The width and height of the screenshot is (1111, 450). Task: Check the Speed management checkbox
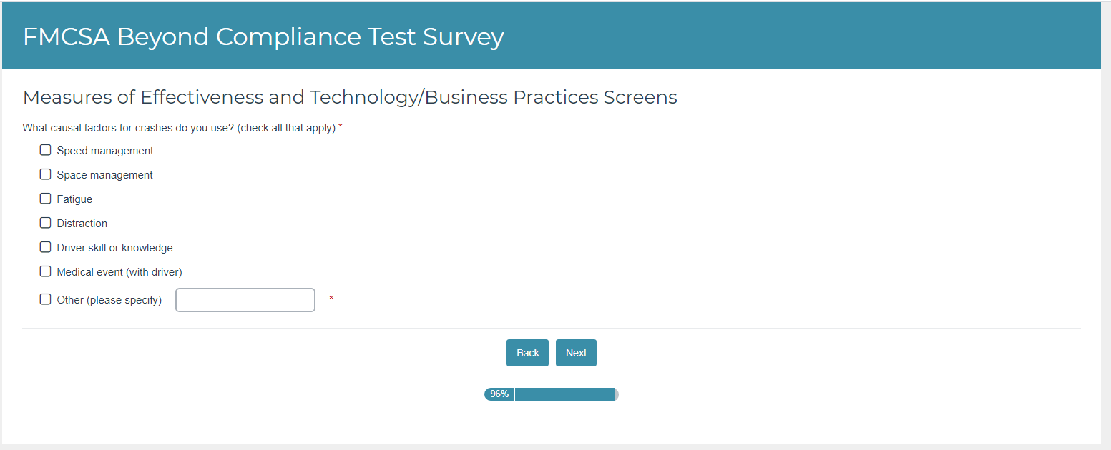46,150
